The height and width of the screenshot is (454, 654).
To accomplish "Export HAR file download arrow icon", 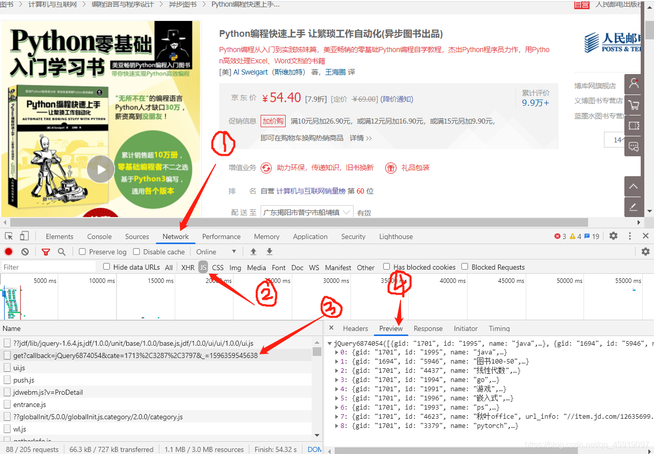I will pyautogui.click(x=269, y=252).
